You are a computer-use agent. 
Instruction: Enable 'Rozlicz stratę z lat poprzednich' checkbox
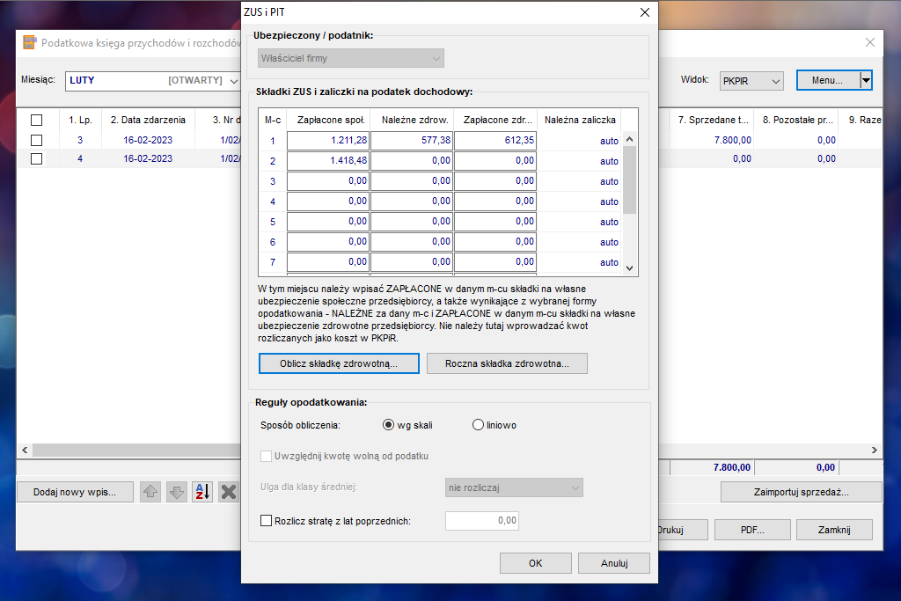pyautogui.click(x=266, y=521)
